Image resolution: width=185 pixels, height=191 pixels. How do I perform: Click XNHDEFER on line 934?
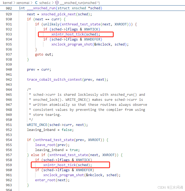click(92, 39)
